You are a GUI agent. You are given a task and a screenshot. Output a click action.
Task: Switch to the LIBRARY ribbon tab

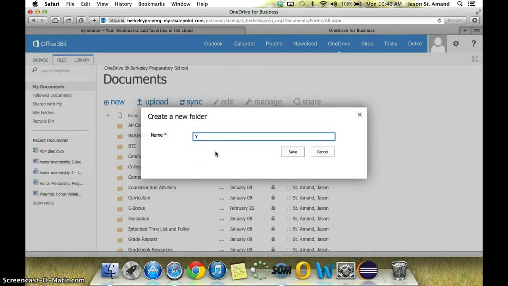pyautogui.click(x=82, y=60)
